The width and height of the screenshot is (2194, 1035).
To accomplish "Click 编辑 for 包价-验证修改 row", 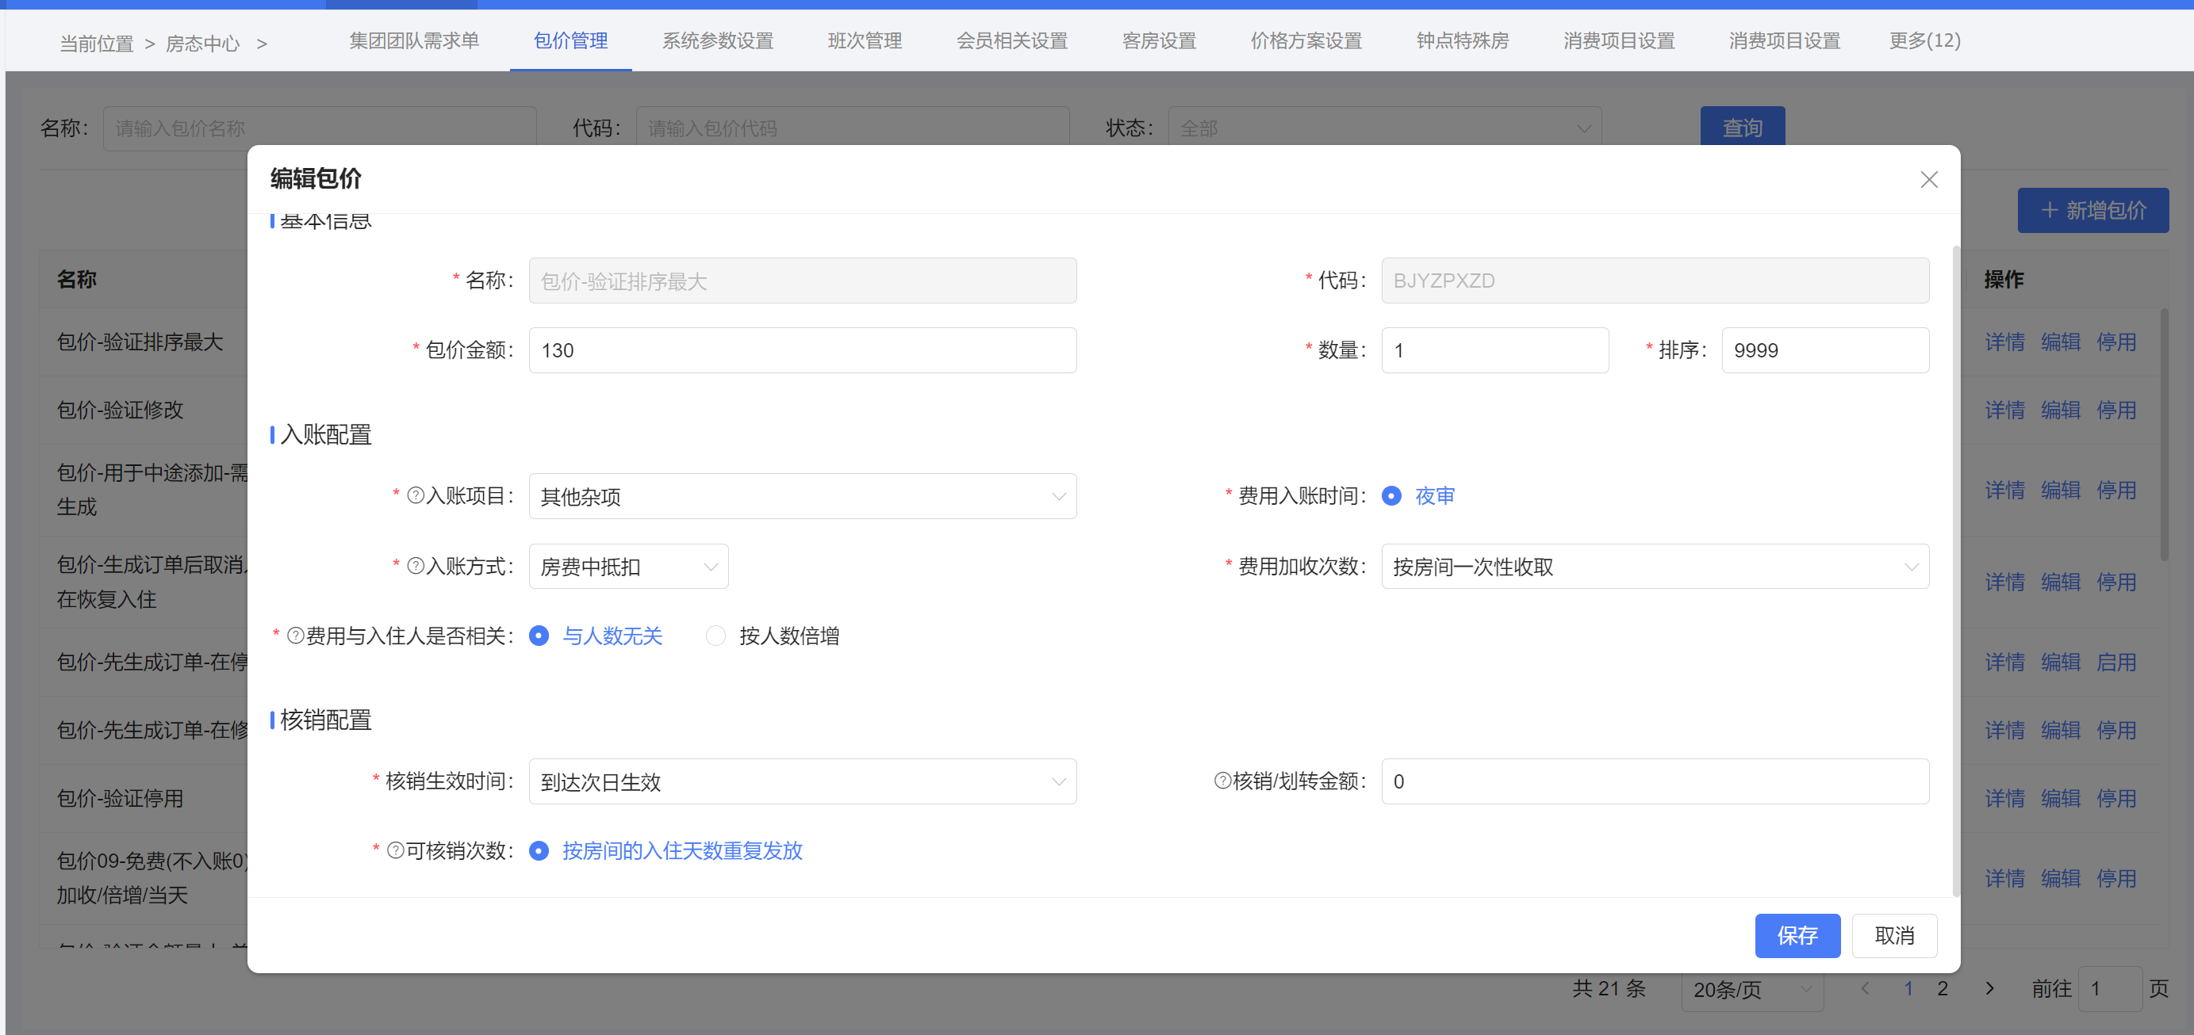I will [2060, 411].
